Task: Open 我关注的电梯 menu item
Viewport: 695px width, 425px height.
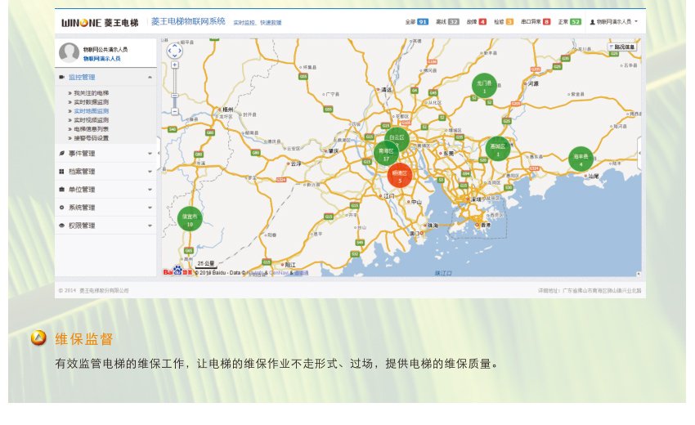Action: [x=91, y=93]
